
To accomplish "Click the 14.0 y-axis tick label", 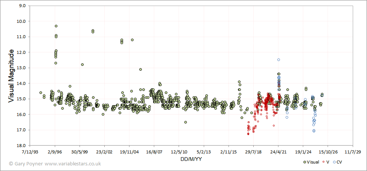I will 22,83.
